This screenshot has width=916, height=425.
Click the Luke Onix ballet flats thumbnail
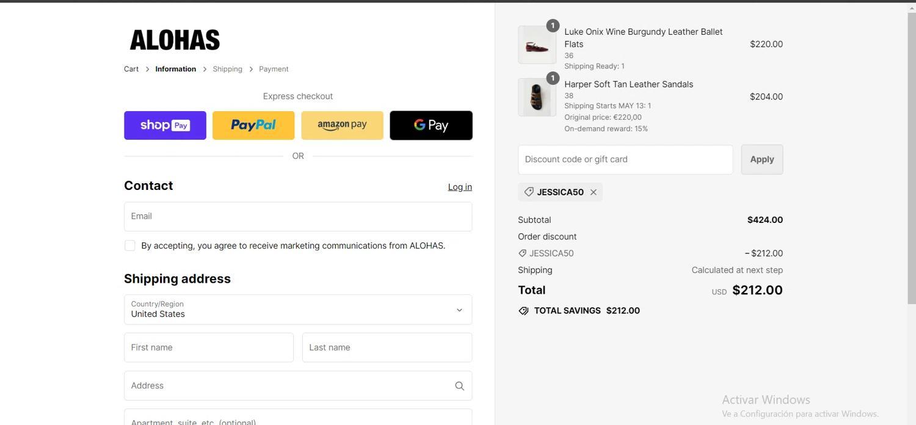pyautogui.click(x=537, y=45)
